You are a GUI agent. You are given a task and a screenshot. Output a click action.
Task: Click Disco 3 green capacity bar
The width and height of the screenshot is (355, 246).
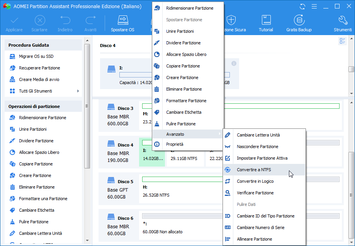pyautogui.click(x=240, y=106)
